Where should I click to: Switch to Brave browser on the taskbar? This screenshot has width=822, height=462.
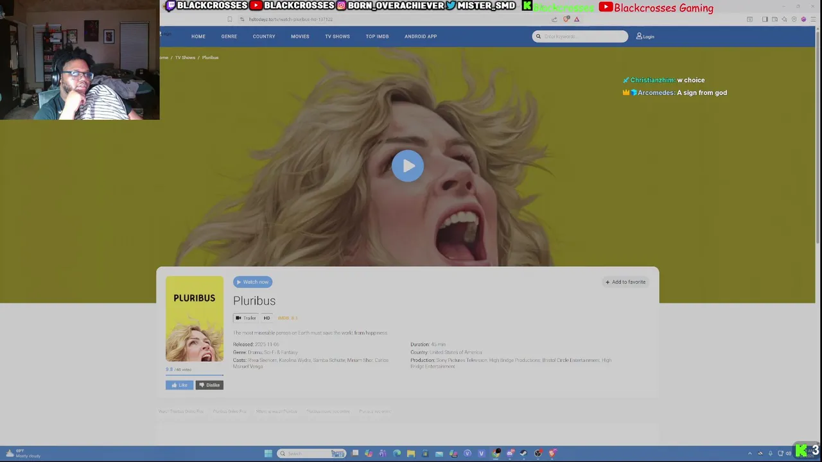click(x=552, y=454)
